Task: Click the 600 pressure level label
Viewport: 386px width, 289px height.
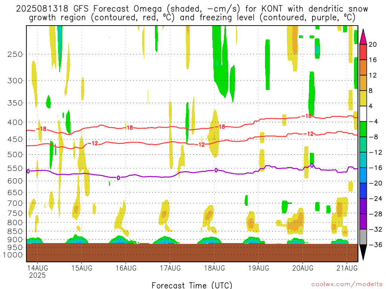Action: coord(15,181)
